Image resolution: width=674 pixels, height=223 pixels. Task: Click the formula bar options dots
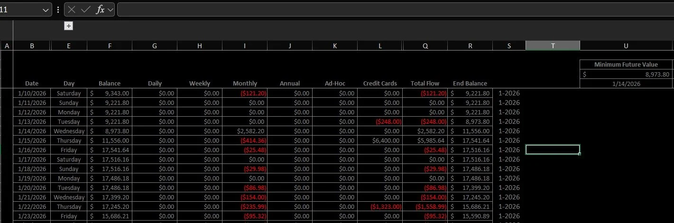(58, 10)
